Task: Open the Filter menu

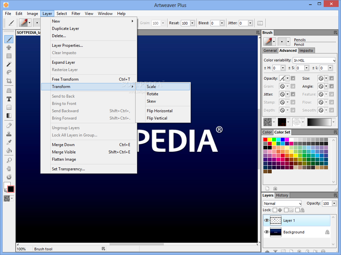Action: click(x=76, y=13)
